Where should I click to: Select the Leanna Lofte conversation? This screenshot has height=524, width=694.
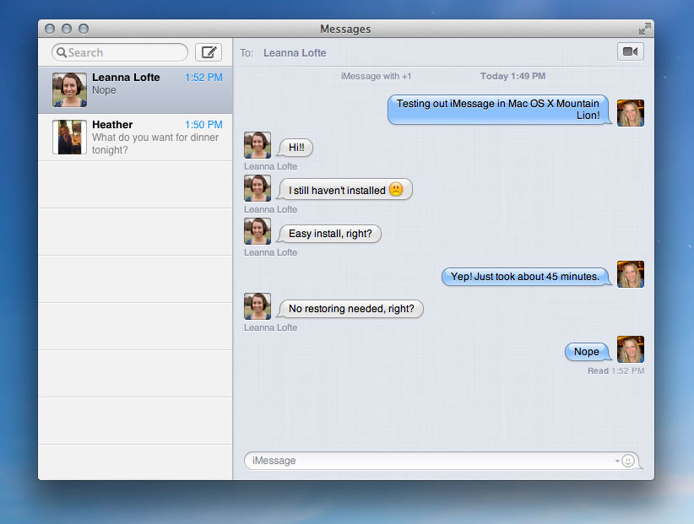tap(135, 89)
